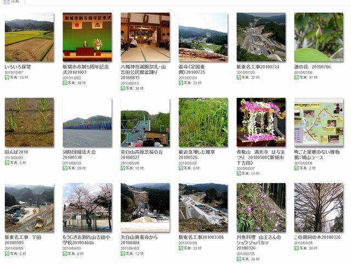
Task: Open the 八幡神社祇園祭礼 shrine interior thumbnail
Action: coord(145,37)
